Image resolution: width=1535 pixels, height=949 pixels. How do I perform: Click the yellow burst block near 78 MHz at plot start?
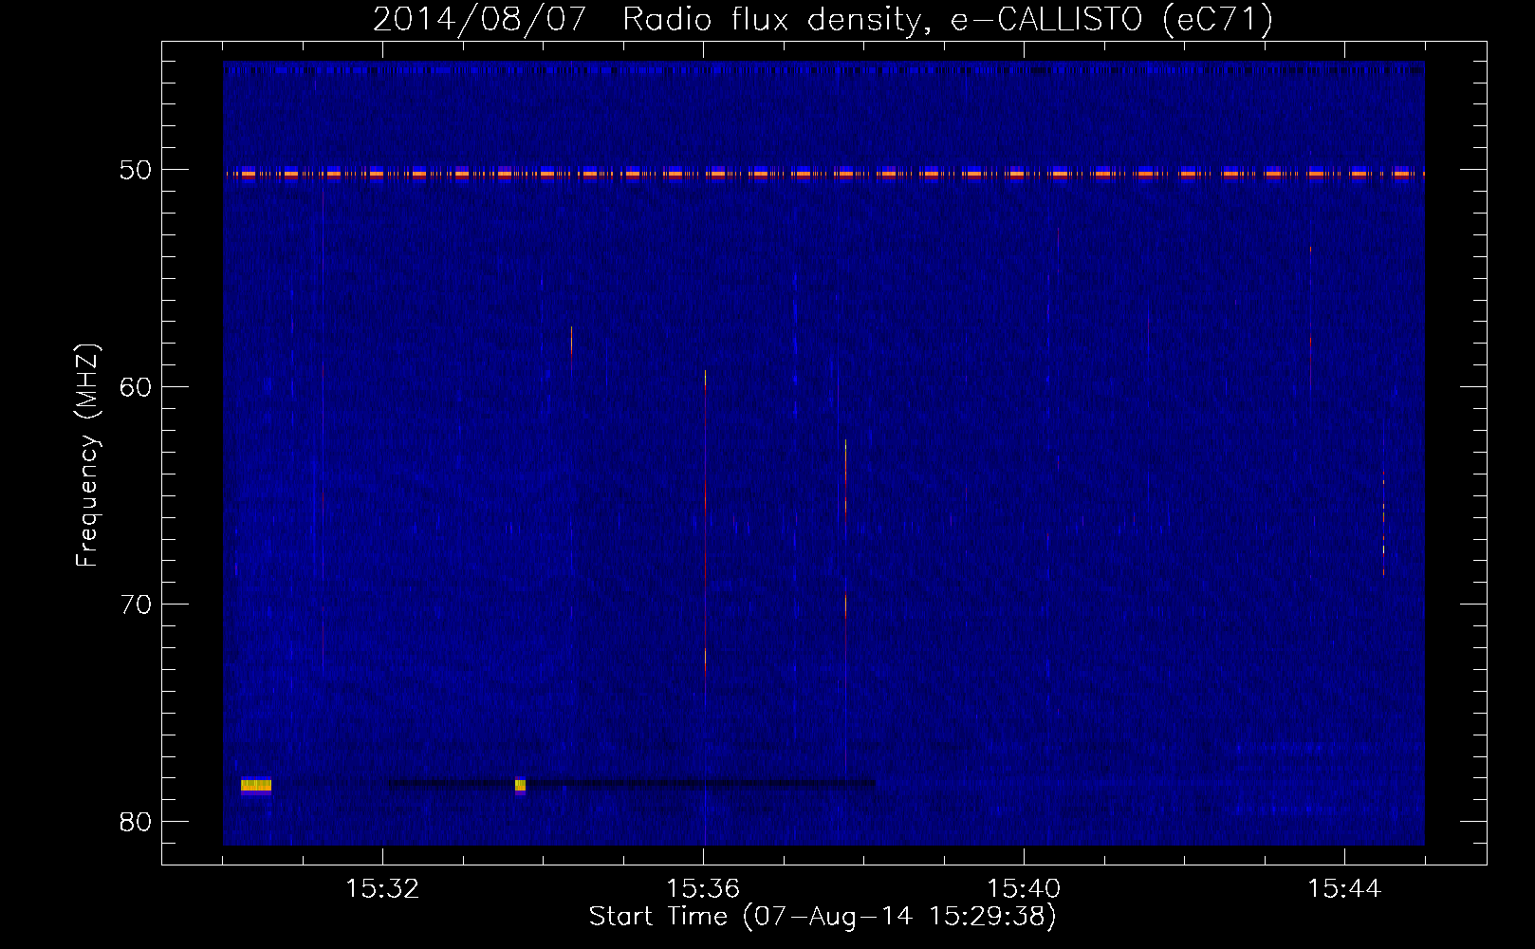(256, 785)
